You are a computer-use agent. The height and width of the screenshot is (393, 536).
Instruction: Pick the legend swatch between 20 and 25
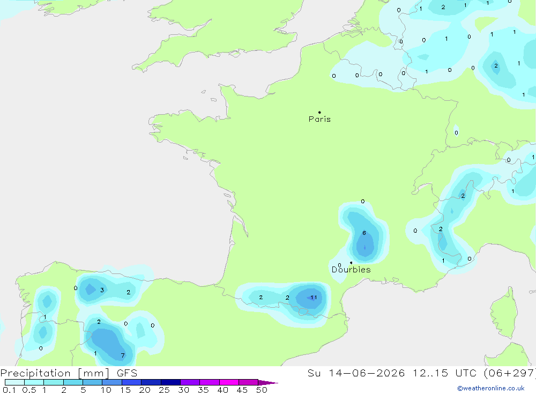[x=151, y=382]
